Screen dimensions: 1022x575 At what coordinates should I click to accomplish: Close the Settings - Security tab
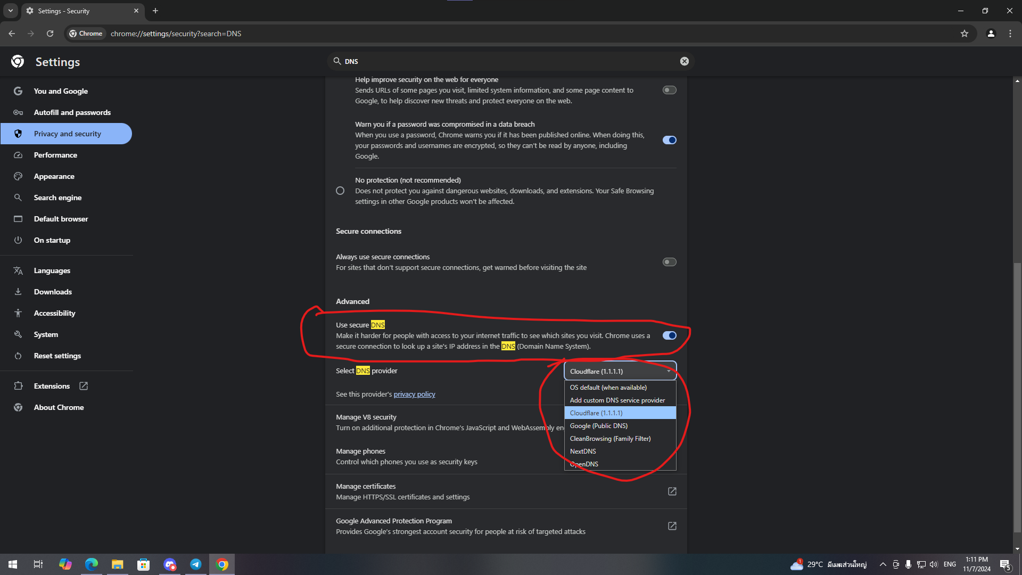136,11
